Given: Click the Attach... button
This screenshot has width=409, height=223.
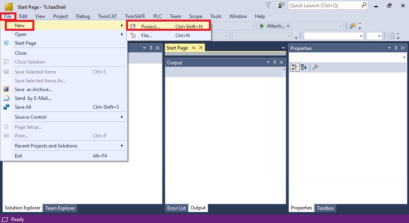Looking at the screenshot, I should coord(275,26).
